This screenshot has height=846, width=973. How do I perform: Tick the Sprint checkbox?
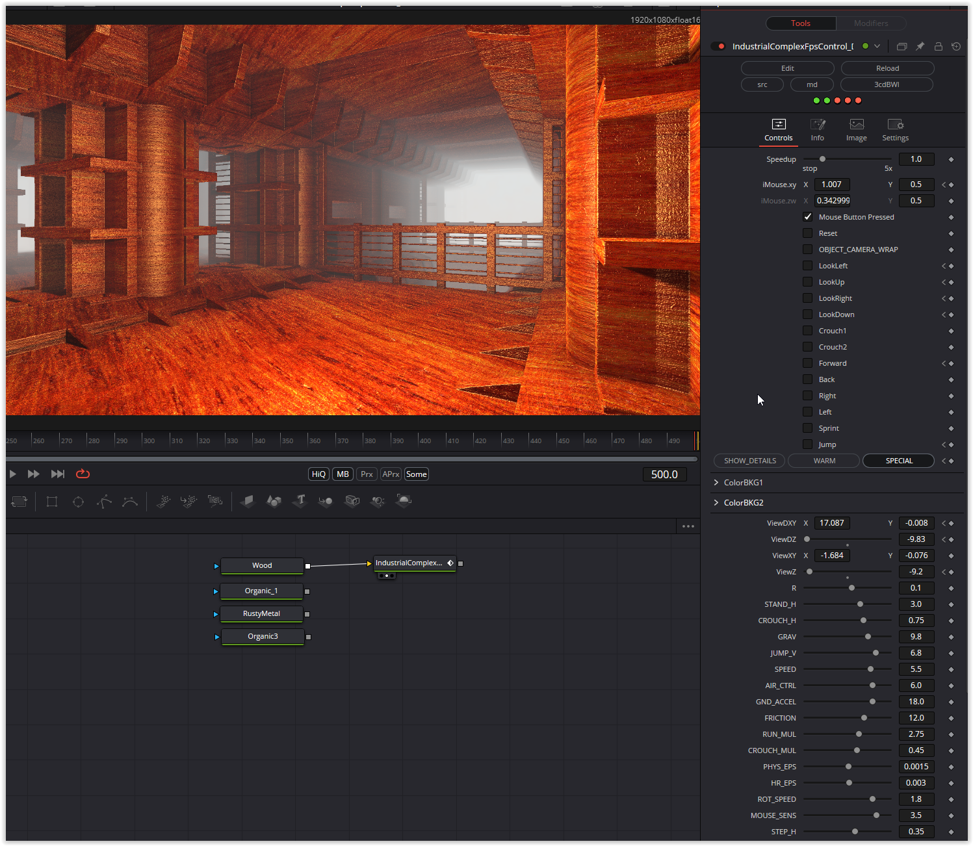click(x=807, y=428)
